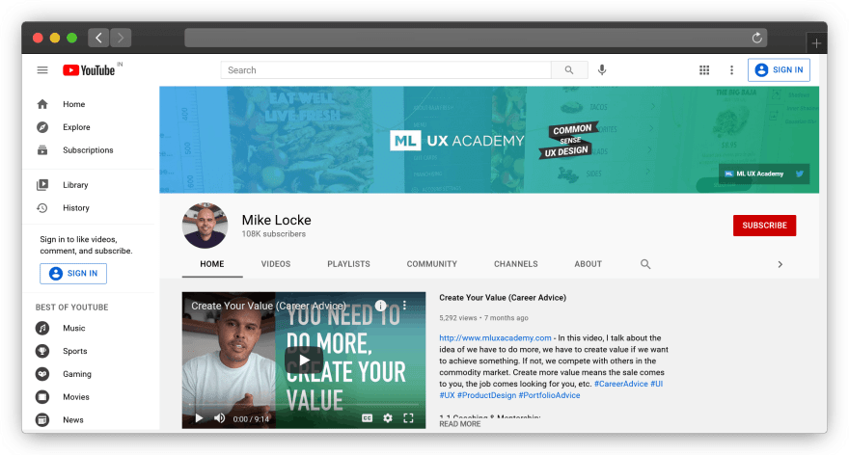
Task: Click the browser forward arrow
Action: tap(121, 38)
